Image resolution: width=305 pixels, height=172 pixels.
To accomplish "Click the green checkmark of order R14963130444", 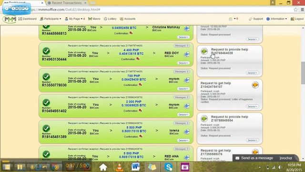I will (x=46, y=51).
